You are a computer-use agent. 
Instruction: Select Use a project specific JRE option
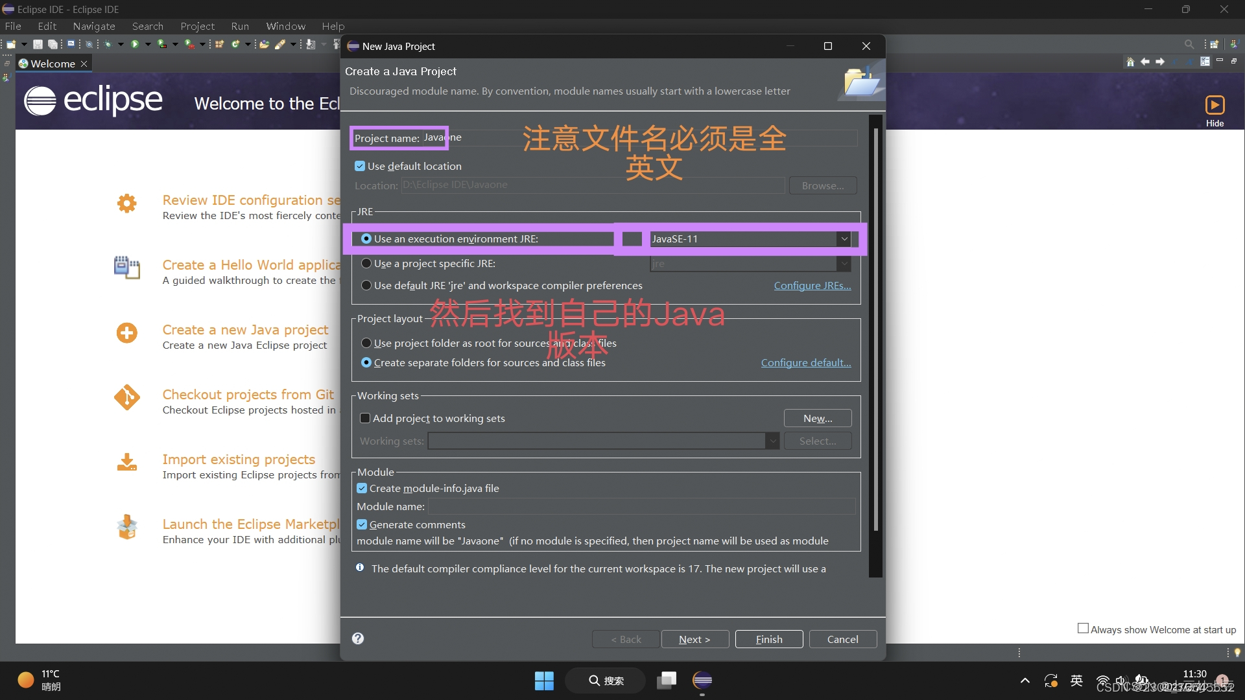point(366,263)
